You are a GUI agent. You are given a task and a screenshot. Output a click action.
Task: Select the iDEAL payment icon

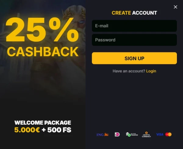coord(117,134)
